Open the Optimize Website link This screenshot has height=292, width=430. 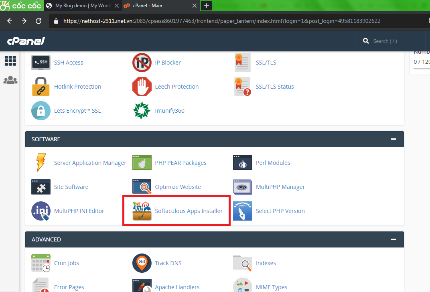(178, 187)
